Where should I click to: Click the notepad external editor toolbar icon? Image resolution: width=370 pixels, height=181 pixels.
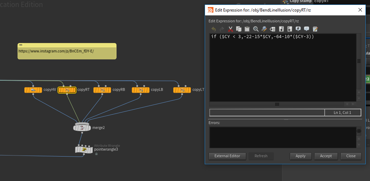pos(315,29)
